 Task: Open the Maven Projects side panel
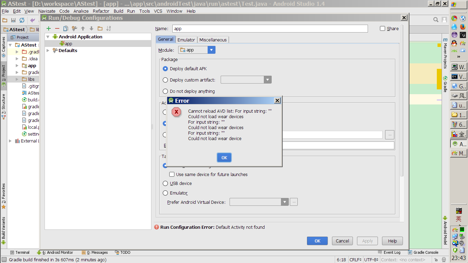click(445, 53)
